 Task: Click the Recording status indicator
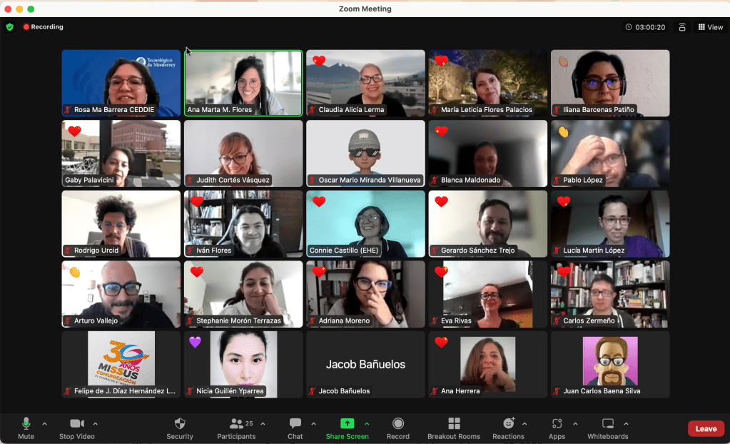click(x=43, y=27)
